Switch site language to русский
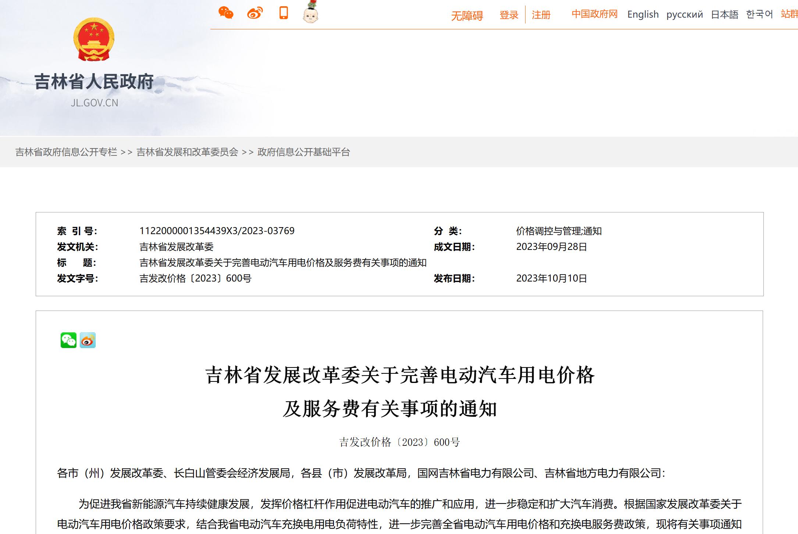Screen dimensions: 798x534 (685, 14)
